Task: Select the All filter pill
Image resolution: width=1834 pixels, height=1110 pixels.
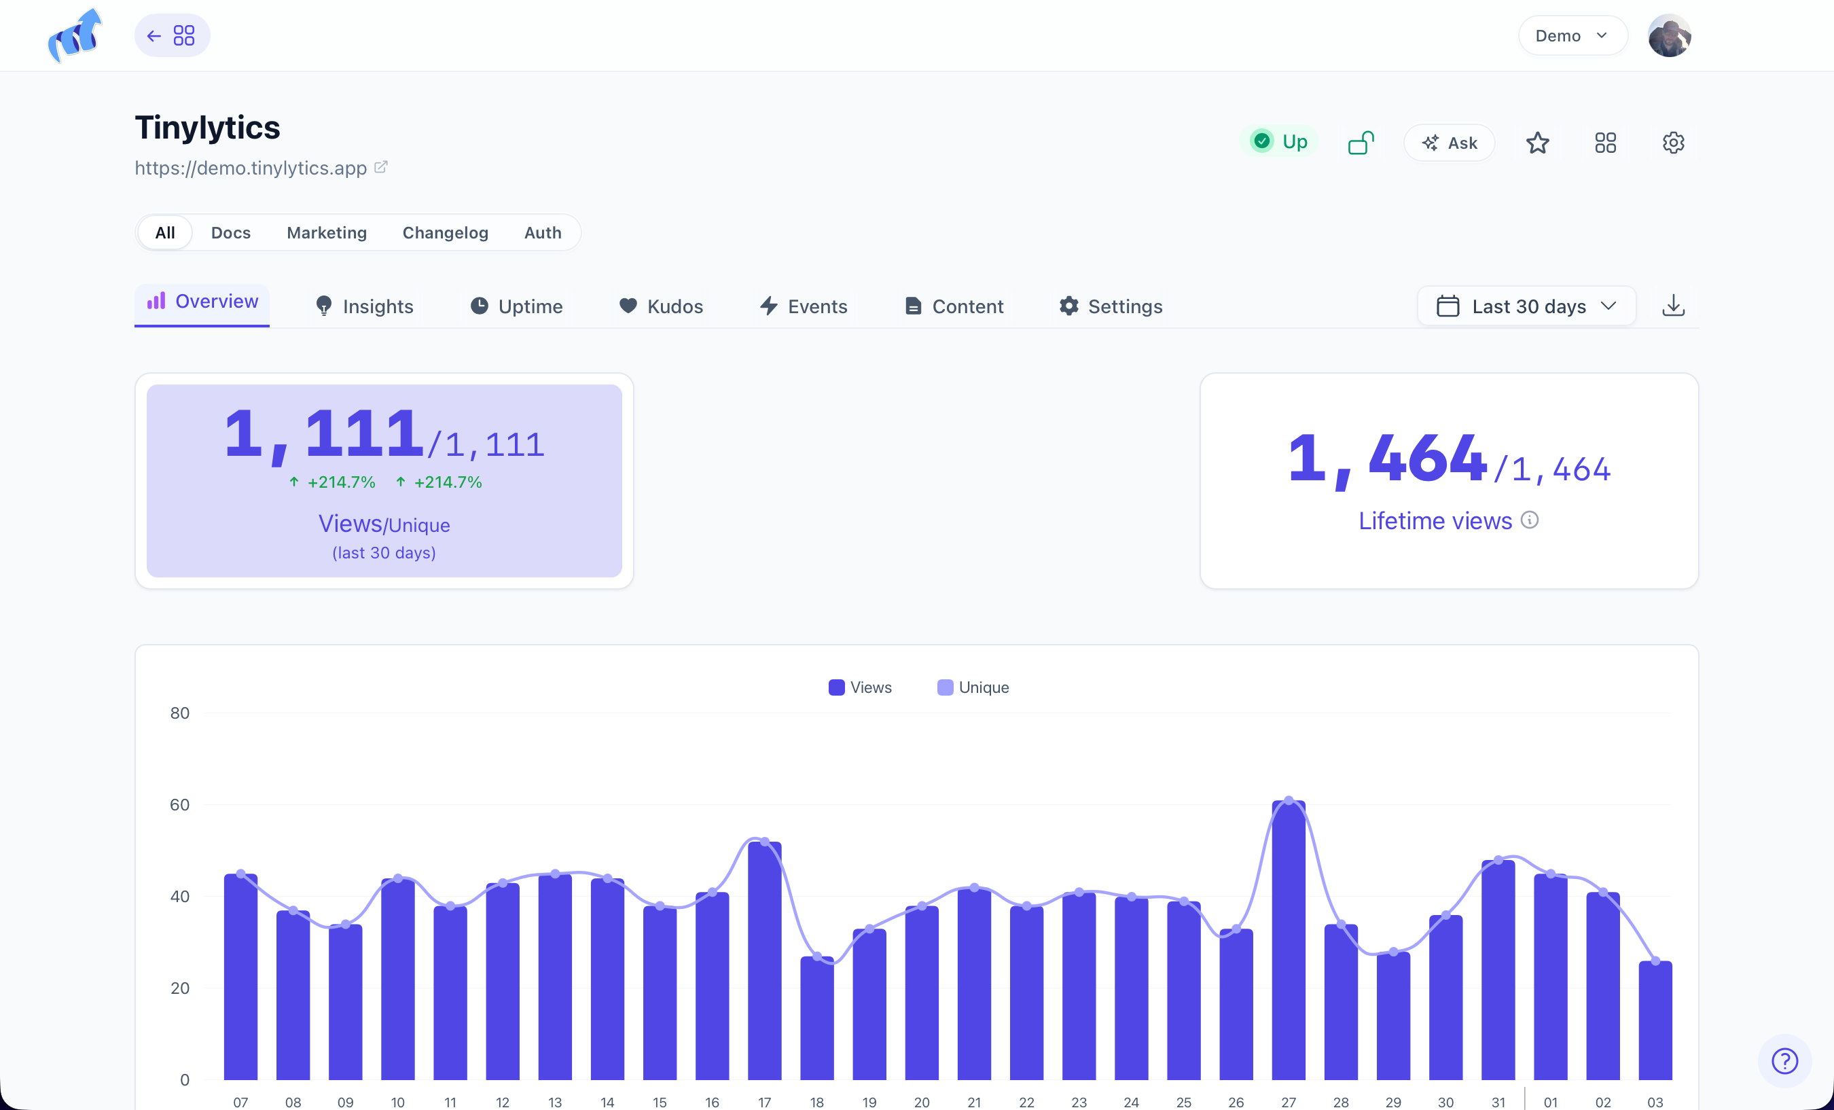Action: 165,233
